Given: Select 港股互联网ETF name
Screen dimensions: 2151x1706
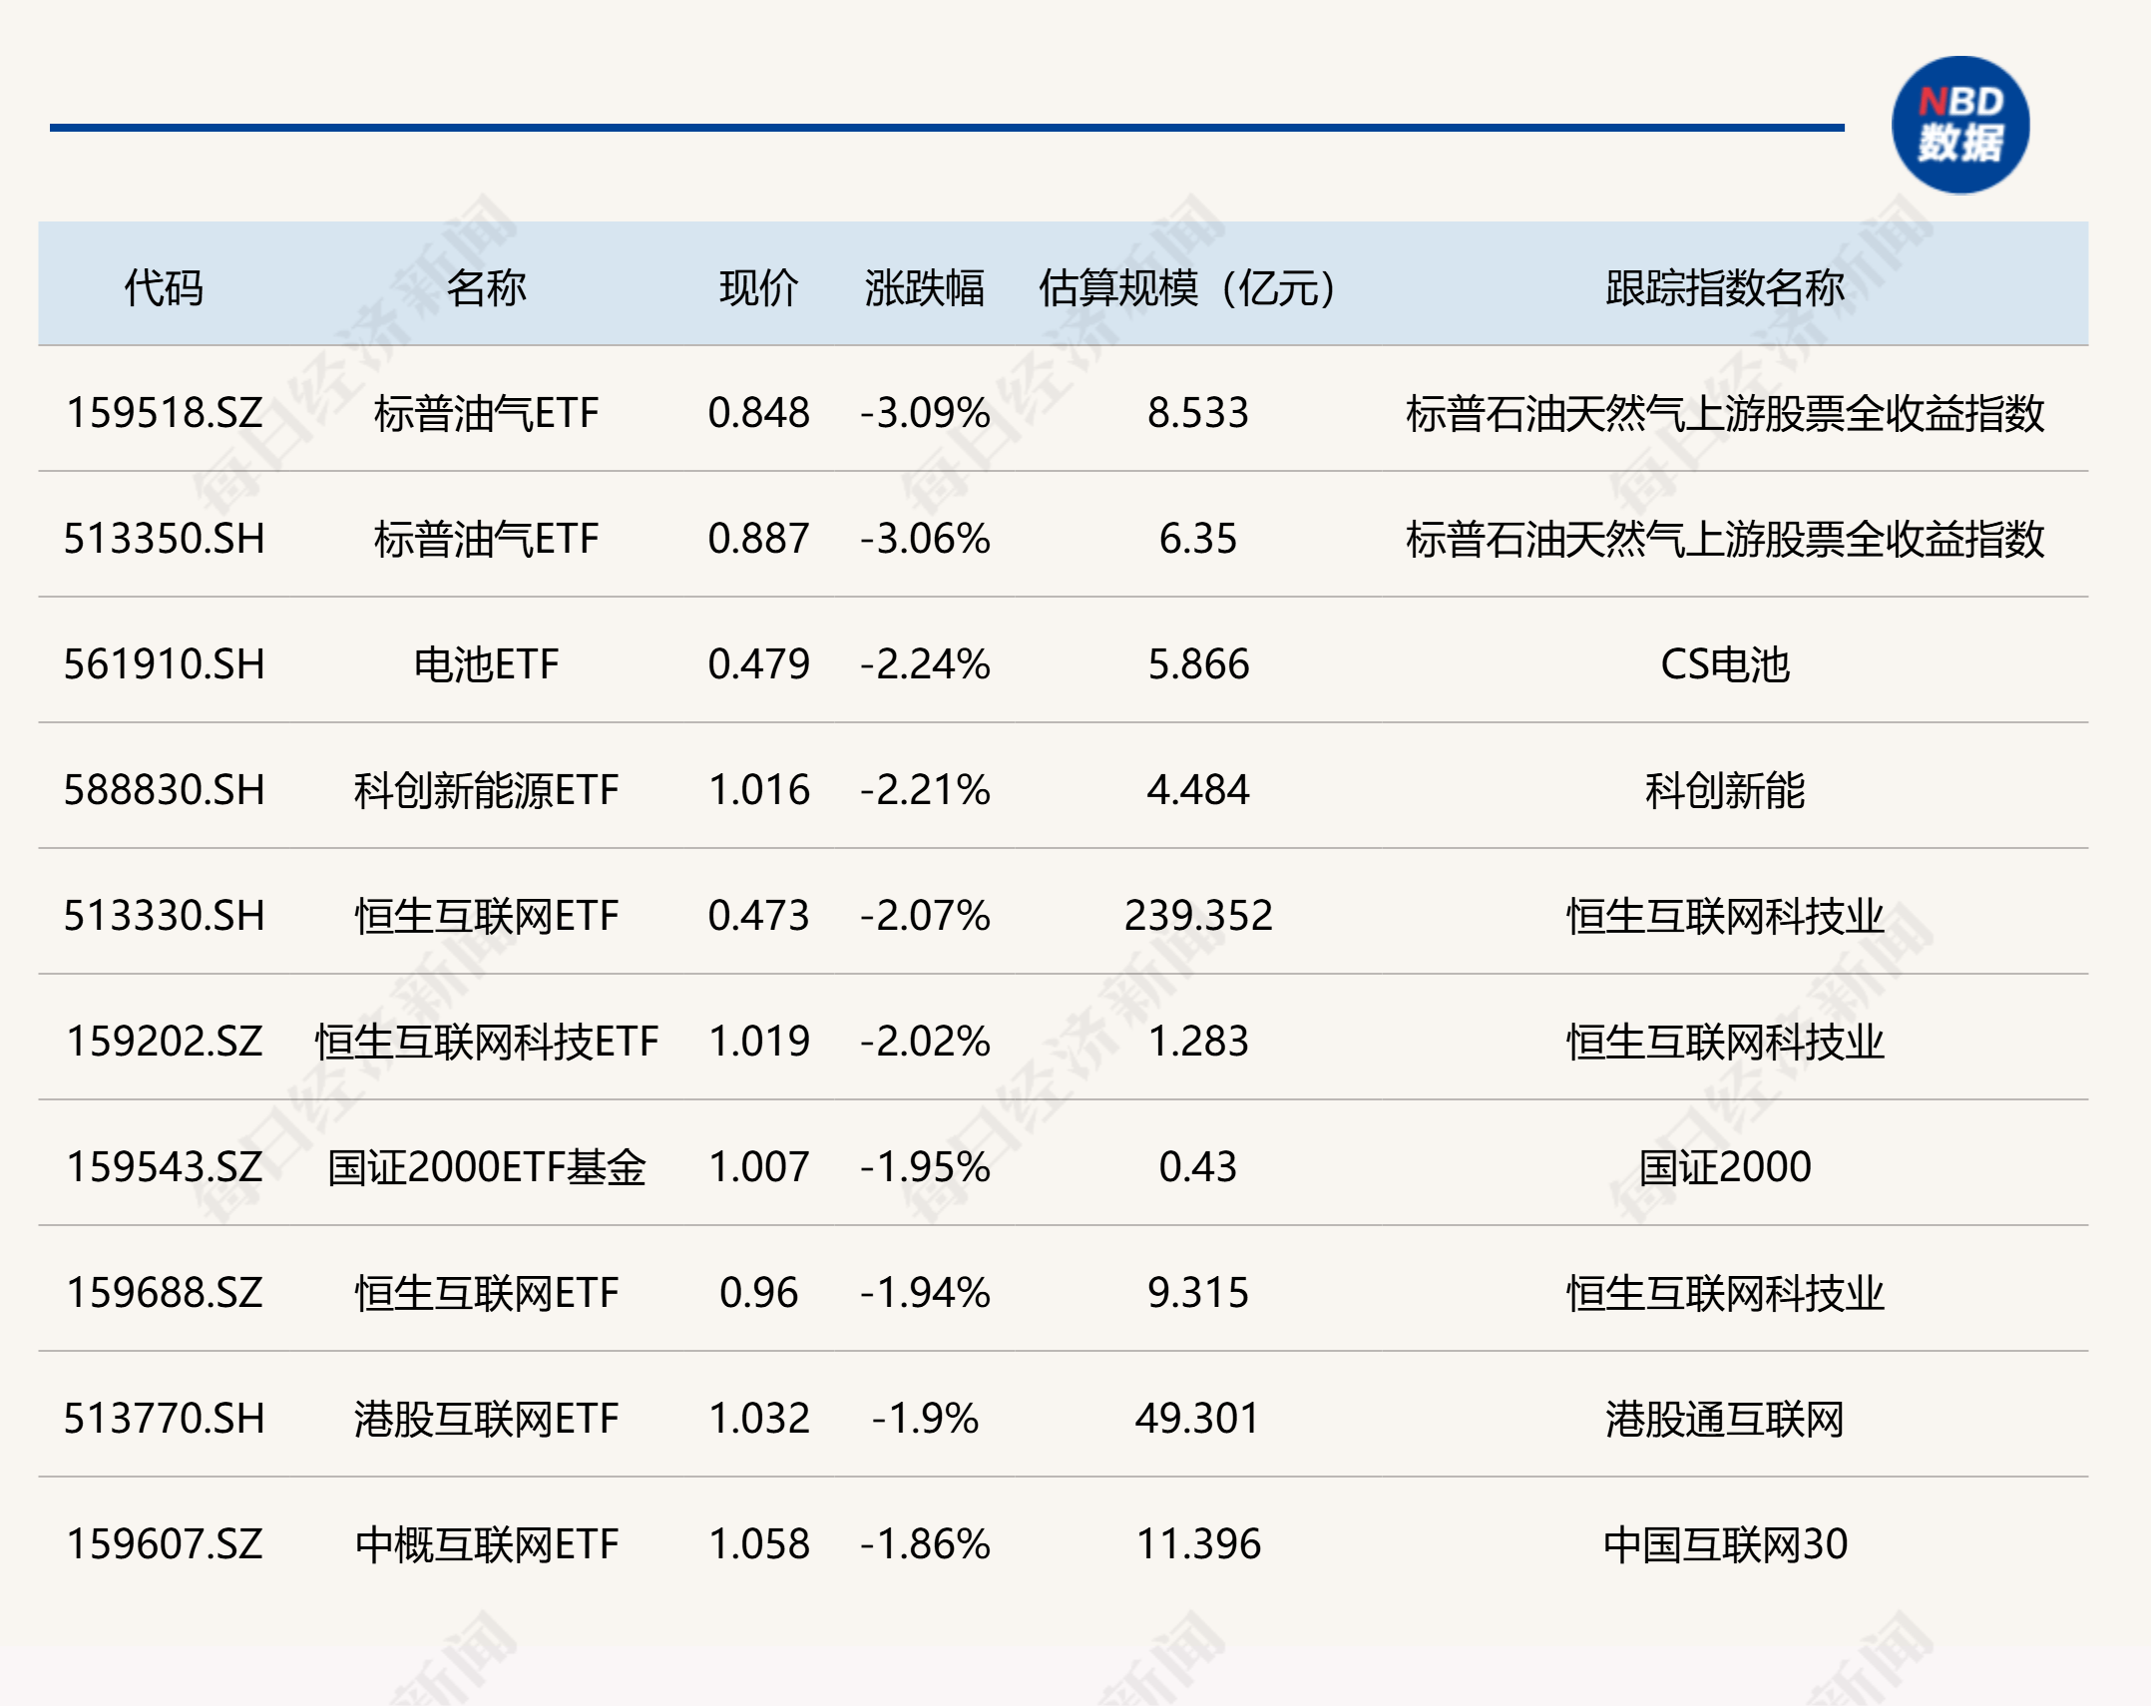Looking at the screenshot, I should point(488,1418).
